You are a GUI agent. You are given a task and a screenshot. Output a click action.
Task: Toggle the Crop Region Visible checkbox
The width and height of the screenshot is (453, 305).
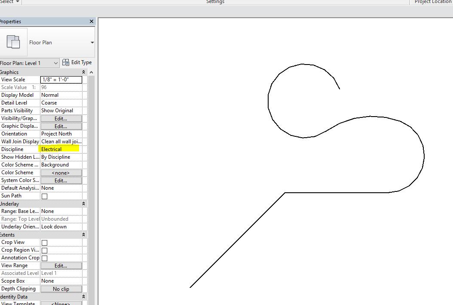click(45, 250)
